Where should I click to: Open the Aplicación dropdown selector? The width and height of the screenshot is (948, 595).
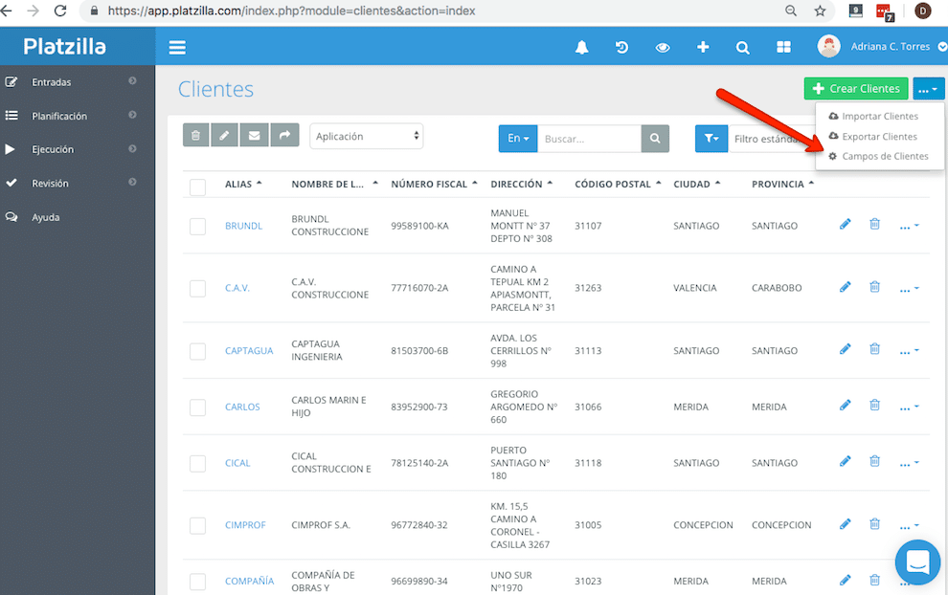point(367,136)
